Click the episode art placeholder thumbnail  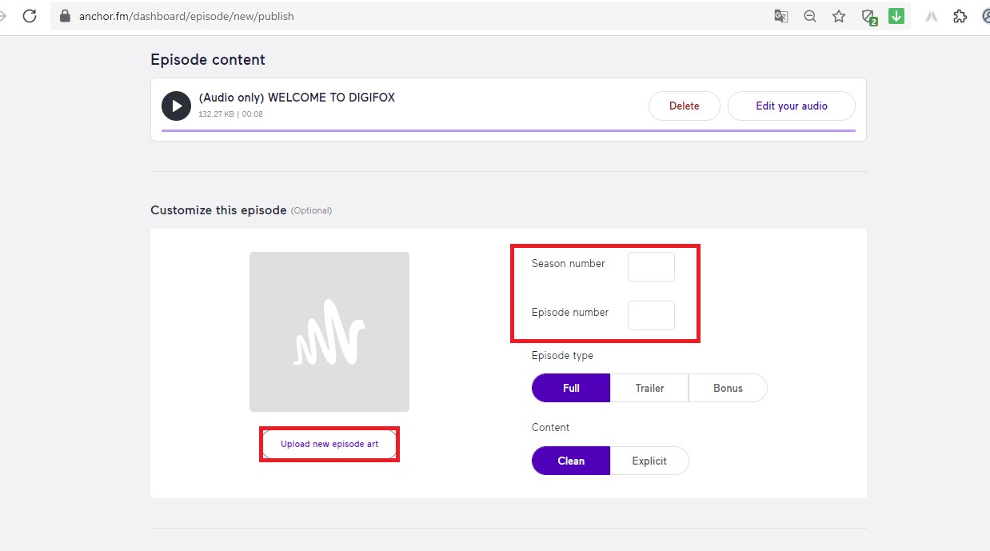point(329,332)
